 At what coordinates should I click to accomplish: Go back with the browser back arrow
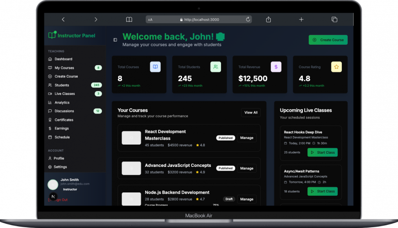coord(63,20)
